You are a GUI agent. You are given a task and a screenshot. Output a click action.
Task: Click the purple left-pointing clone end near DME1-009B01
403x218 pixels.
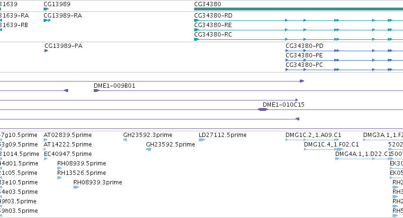[x=66, y=91]
